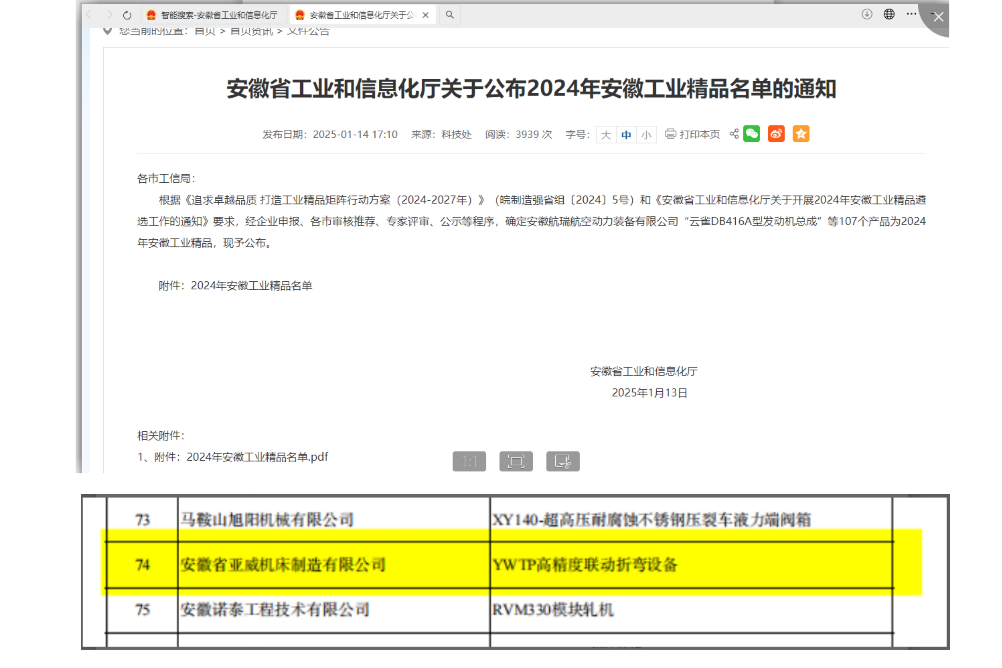Set the attachment preview to 1:1 zoom
Image resolution: width=1002 pixels, height=668 pixels.
469,461
